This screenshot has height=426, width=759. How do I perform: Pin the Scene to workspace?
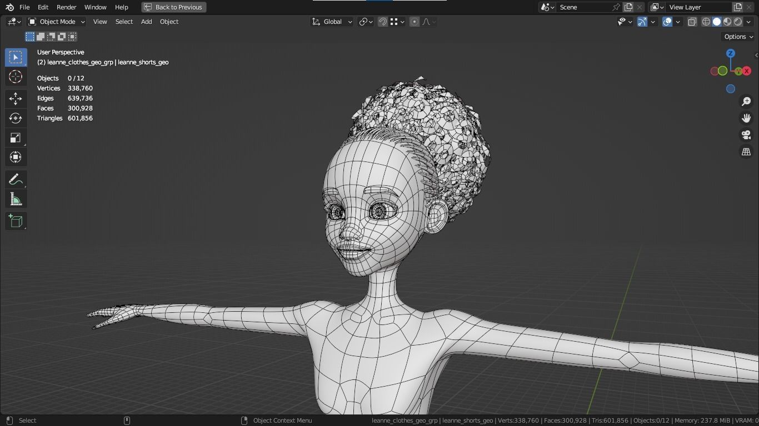pos(616,7)
